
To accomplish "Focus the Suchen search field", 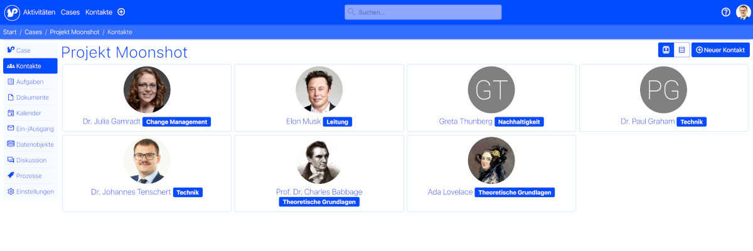I will click(423, 12).
